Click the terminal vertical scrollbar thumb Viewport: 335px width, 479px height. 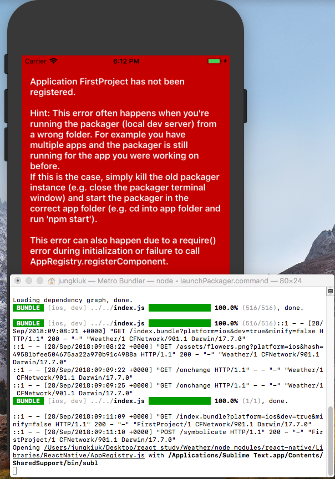tap(331, 440)
